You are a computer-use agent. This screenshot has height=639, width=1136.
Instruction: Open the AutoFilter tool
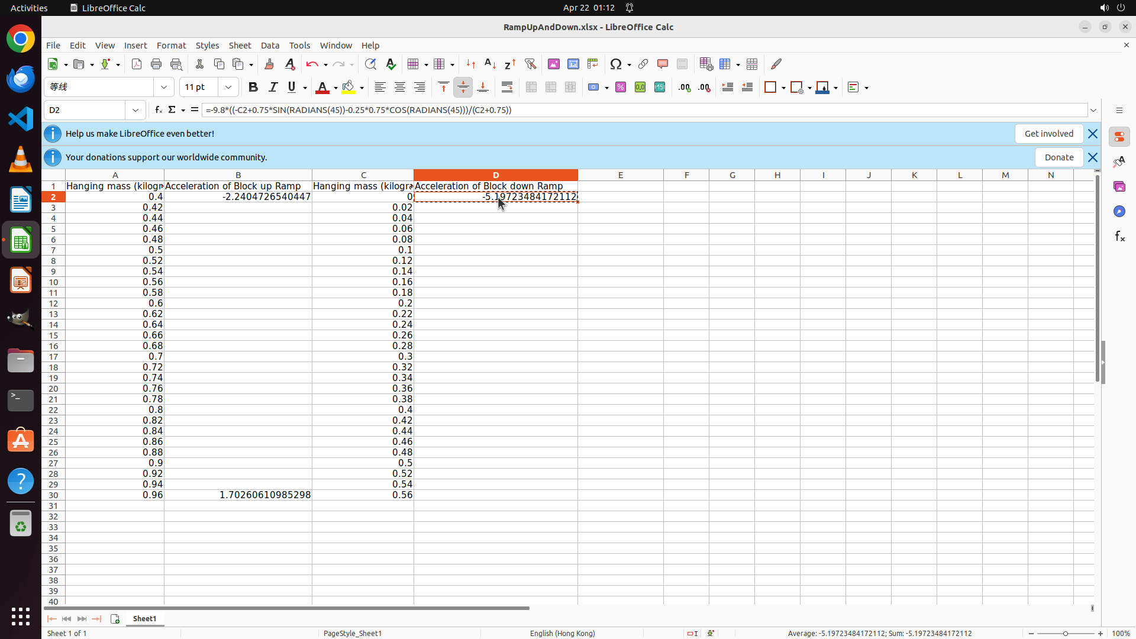pos(530,64)
